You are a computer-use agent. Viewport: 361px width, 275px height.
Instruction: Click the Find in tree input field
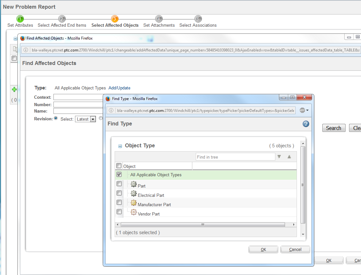[x=235, y=157]
